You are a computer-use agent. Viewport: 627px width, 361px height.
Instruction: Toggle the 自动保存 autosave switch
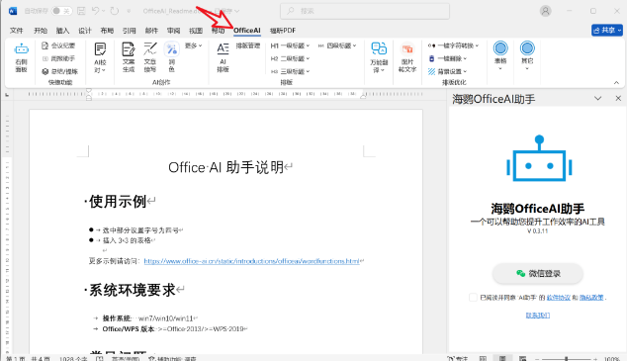pos(62,11)
